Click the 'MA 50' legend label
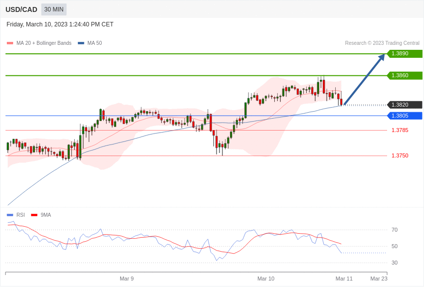The height and width of the screenshot is (287, 424). [x=95, y=43]
